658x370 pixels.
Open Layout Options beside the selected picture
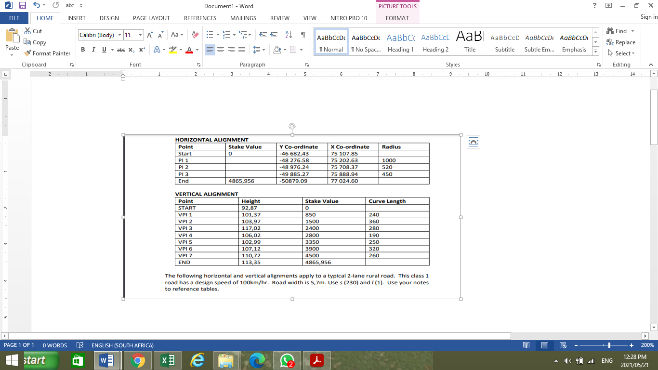pos(474,142)
